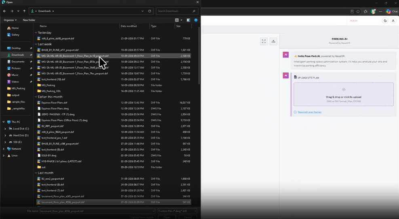This screenshot has height=219, width=399.
Task: Collapse the Last week file group
Action: pyautogui.click(x=36, y=44)
